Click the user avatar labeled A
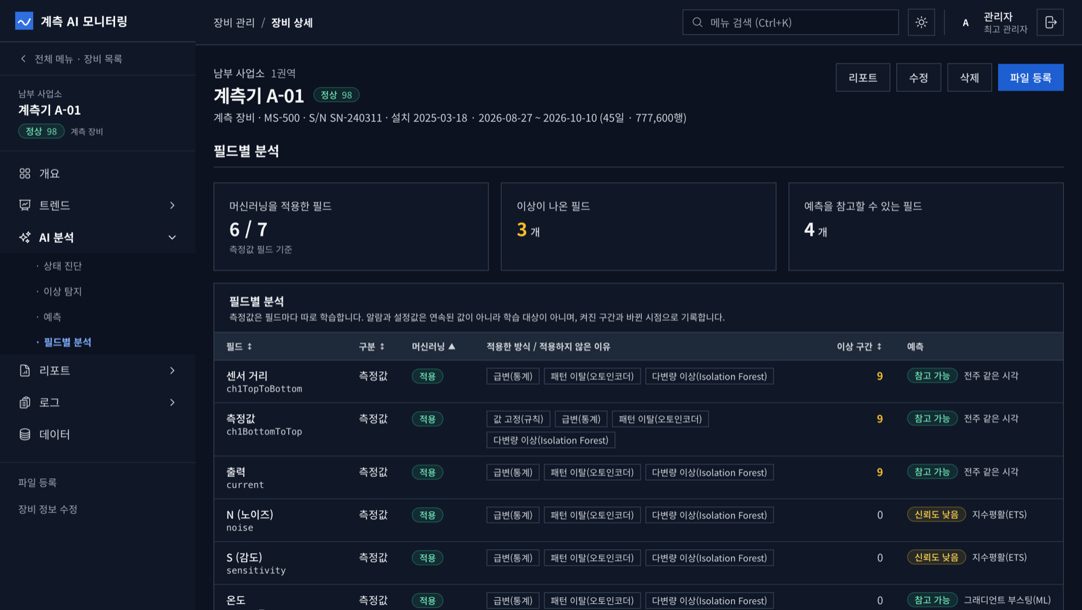This screenshot has height=610, width=1082. 965,23
